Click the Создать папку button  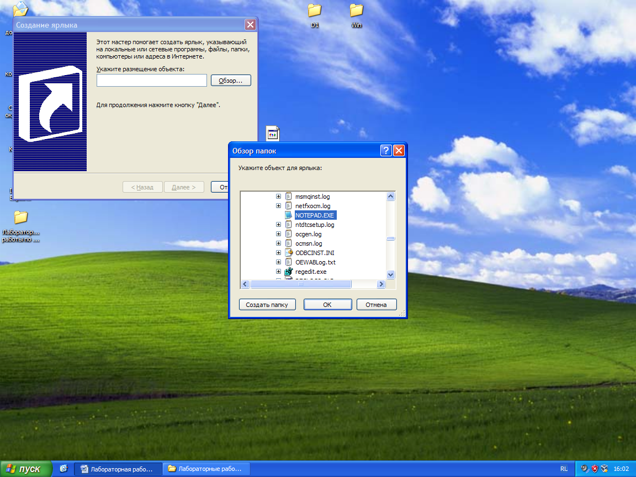pyautogui.click(x=267, y=305)
